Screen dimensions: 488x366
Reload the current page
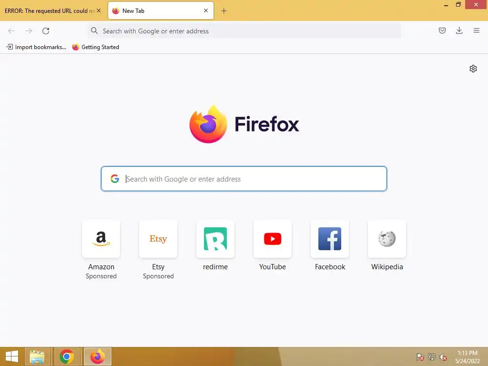(46, 31)
